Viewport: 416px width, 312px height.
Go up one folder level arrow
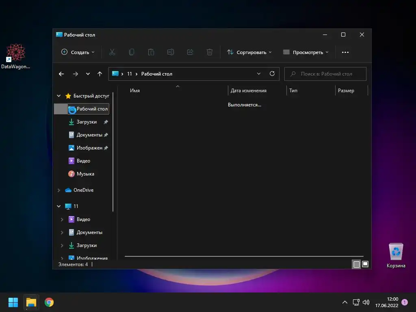tap(100, 74)
